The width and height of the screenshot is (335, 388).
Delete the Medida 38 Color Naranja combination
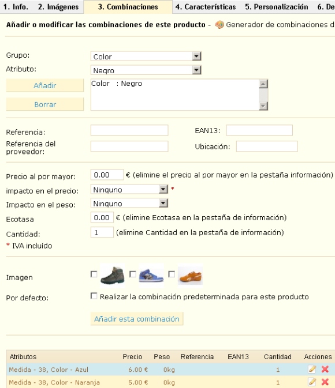[325, 382]
